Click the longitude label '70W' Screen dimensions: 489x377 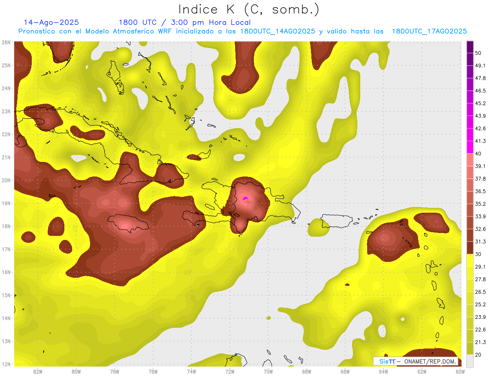(268, 371)
